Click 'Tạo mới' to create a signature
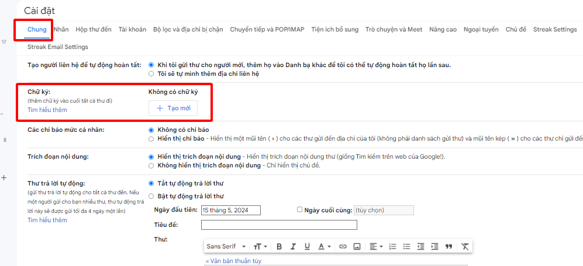 point(173,108)
